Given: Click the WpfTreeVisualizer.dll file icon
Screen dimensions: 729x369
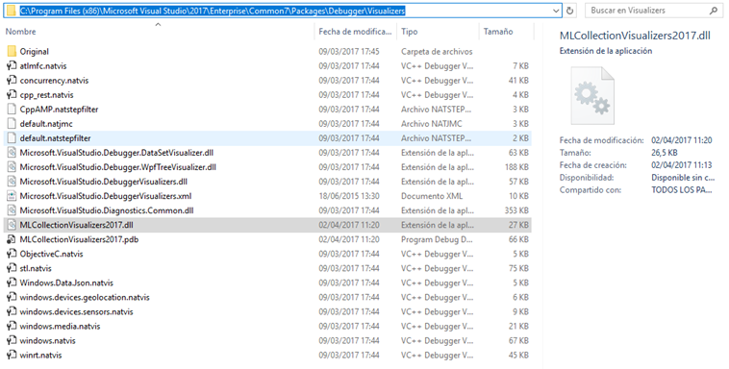Looking at the screenshot, I should pos(12,167).
